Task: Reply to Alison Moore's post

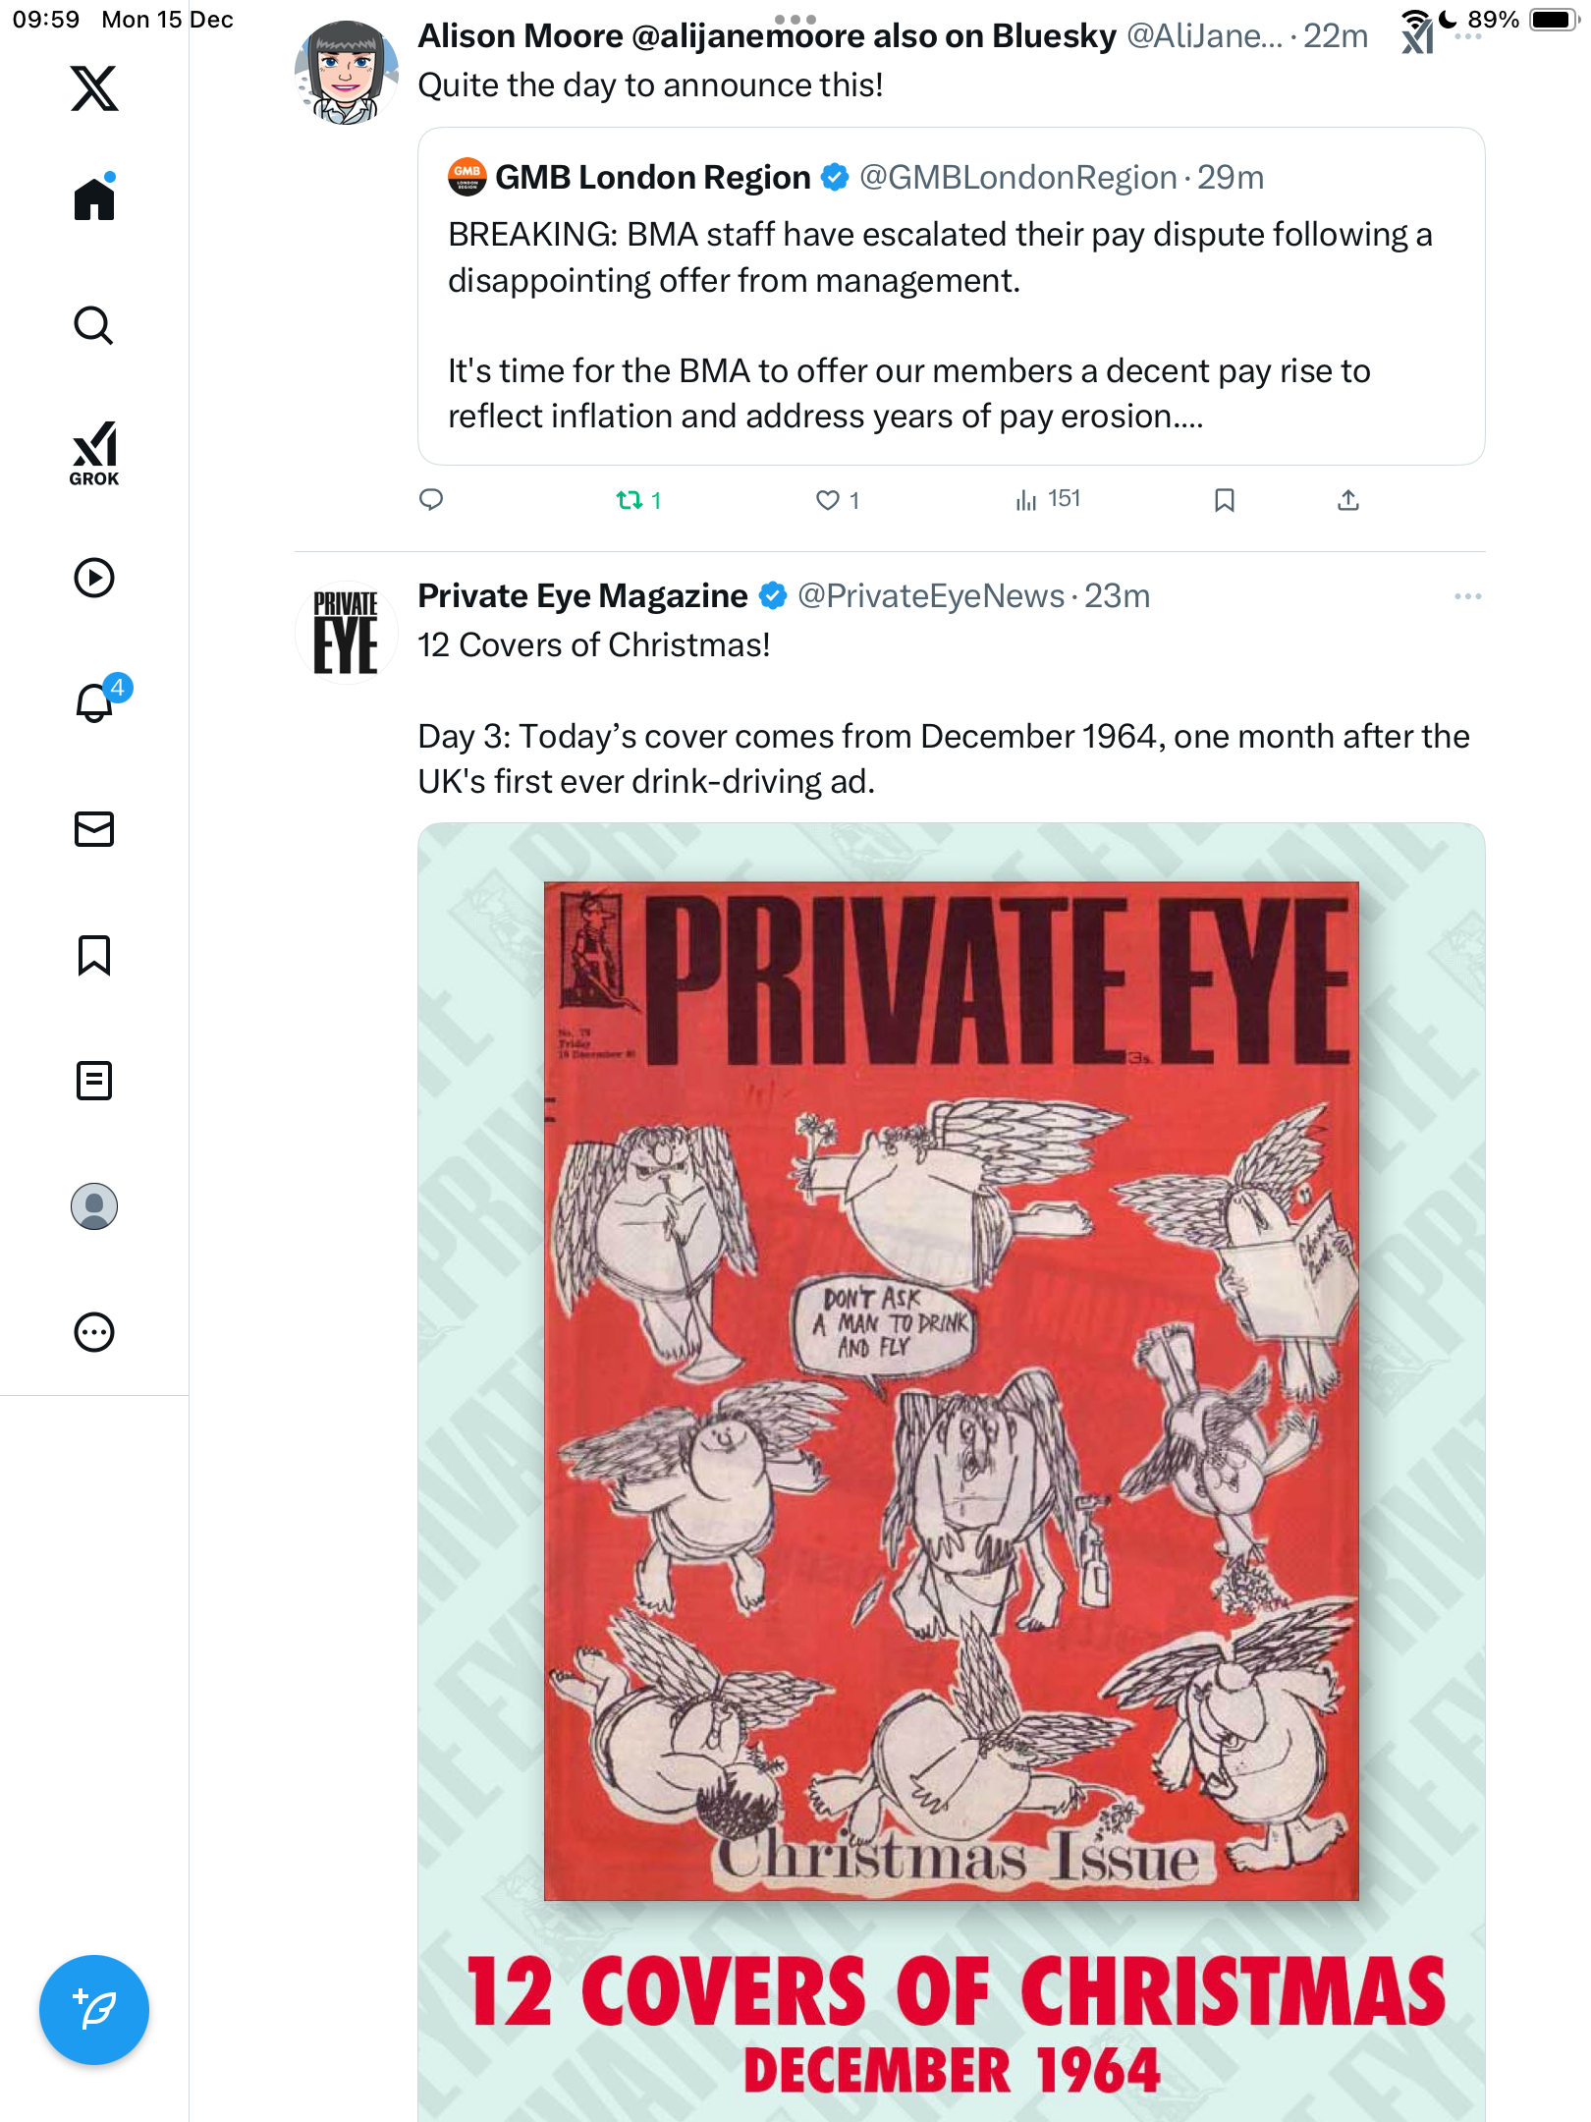Action: (431, 500)
